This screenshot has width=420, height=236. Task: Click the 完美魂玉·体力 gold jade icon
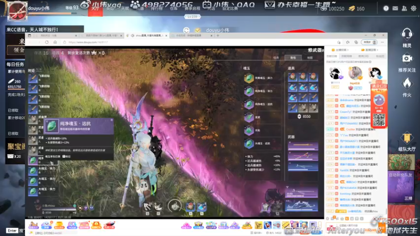coord(249,78)
